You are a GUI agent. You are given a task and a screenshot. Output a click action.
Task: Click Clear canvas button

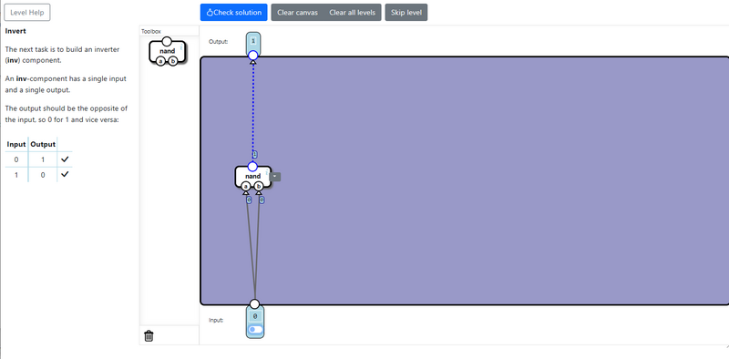[298, 13]
